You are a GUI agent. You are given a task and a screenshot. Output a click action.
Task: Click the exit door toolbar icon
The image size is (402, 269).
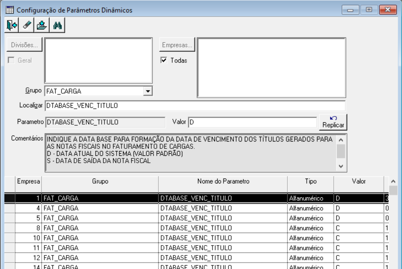pyautogui.click(x=12, y=25)
